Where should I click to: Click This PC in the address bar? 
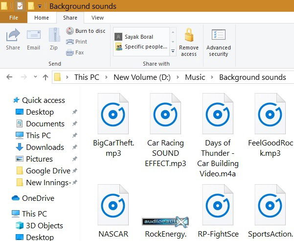[87, 77]
